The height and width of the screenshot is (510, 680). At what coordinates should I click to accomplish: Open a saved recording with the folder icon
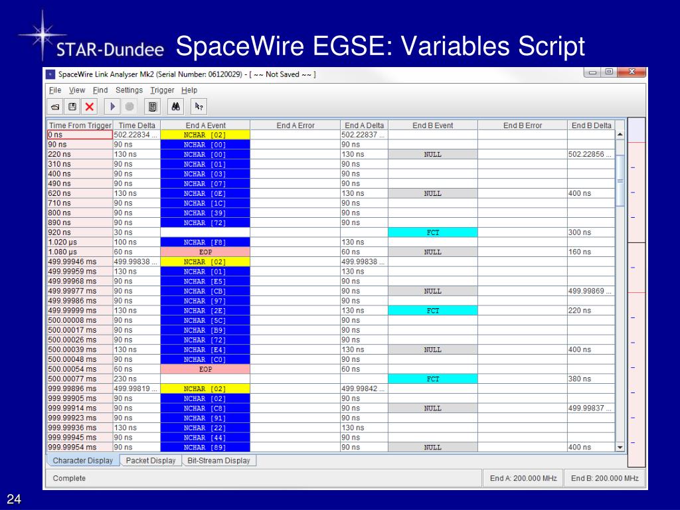tap(55, 107)
